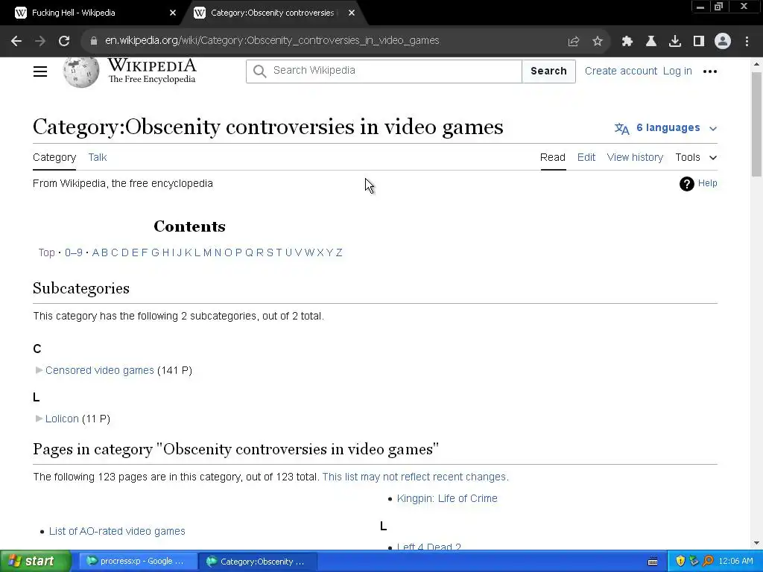The image size is (763, 572).
Task: Click the Search button
Action: point(548,71)
